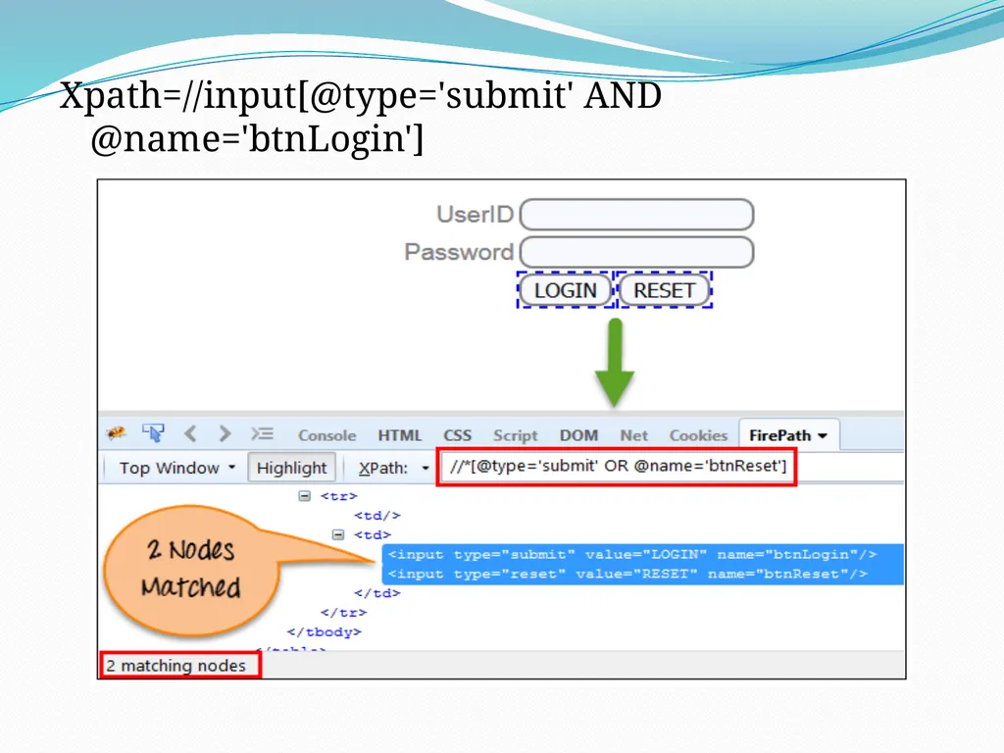Image resolution: width=1004 pixels, height=753 pixels.
Task: Activate the element inspector pointer icon
Action: pos(154,433)
